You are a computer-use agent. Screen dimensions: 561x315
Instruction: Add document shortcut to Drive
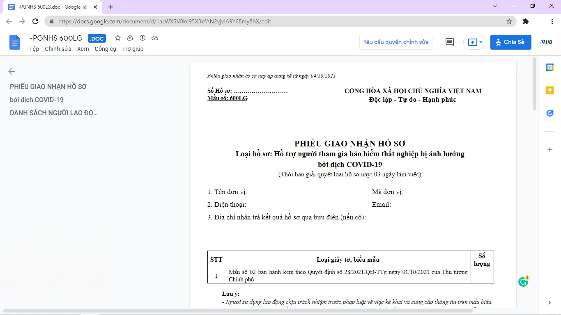130,38
